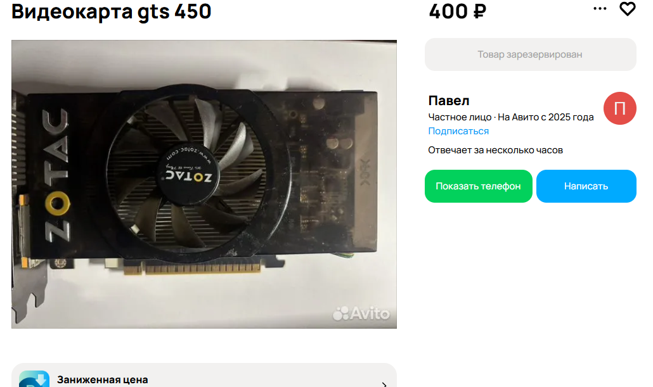Click the gold PCIe connector in photo
The height and width of the screenshot is (387, 653).
192,269
